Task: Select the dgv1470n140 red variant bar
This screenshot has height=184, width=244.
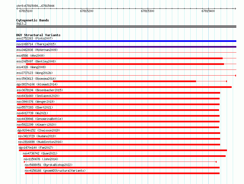Action: pyautogui.click(x=123, y=150)
